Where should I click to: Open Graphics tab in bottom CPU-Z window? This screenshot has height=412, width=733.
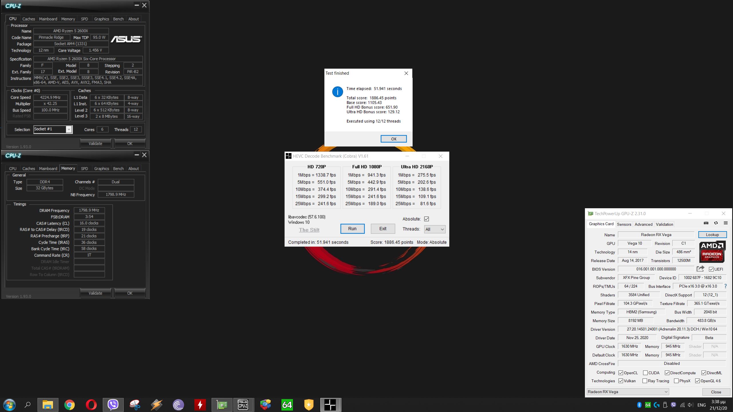(102, 169)
